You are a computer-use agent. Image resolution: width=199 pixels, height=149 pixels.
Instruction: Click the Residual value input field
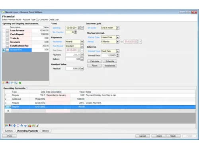coord(73,69)
